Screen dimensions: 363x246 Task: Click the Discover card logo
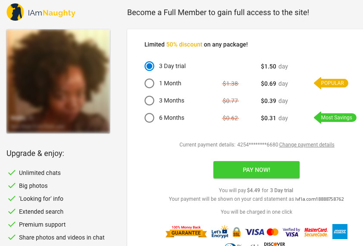point(275,244)
